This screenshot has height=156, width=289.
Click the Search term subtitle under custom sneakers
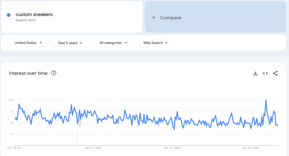pos(26,20)
